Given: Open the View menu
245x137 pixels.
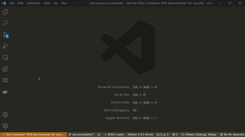Looking at the screenshot, I should point(47,3).
